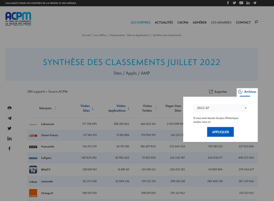Follow the rendez-vous ici link
Viewport: 274px width, 201px height.
202,122
